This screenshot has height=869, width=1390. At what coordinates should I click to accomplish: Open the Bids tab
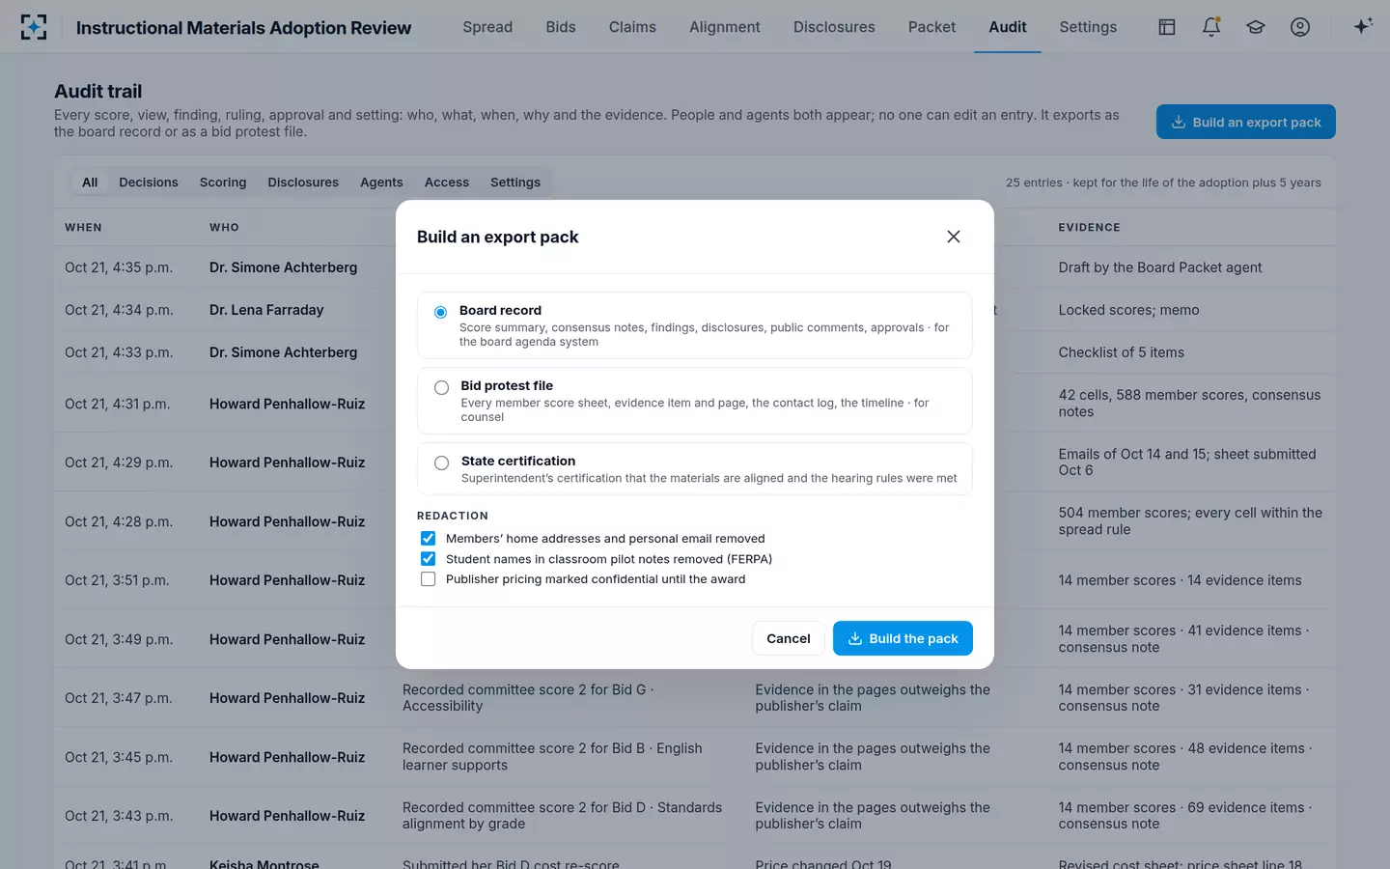pyautogui.click(x=561, y=27)
